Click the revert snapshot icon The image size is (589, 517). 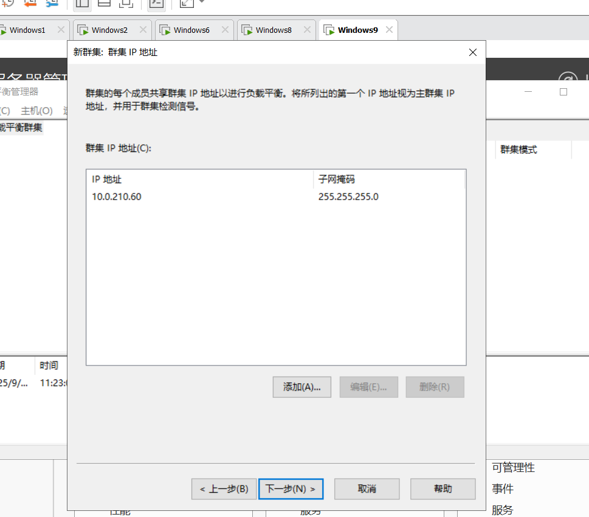pos(30,2)
